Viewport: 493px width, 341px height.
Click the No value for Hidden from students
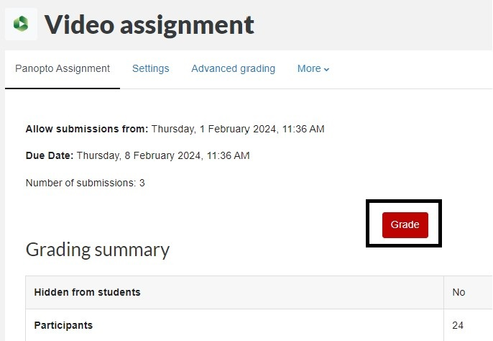click(459, 292)
